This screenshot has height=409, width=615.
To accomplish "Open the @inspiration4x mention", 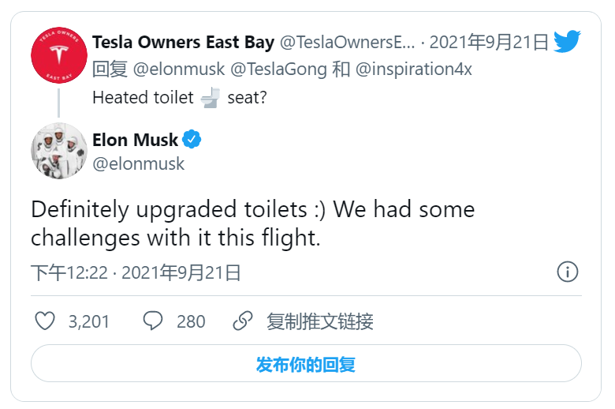I will [414, 69].
